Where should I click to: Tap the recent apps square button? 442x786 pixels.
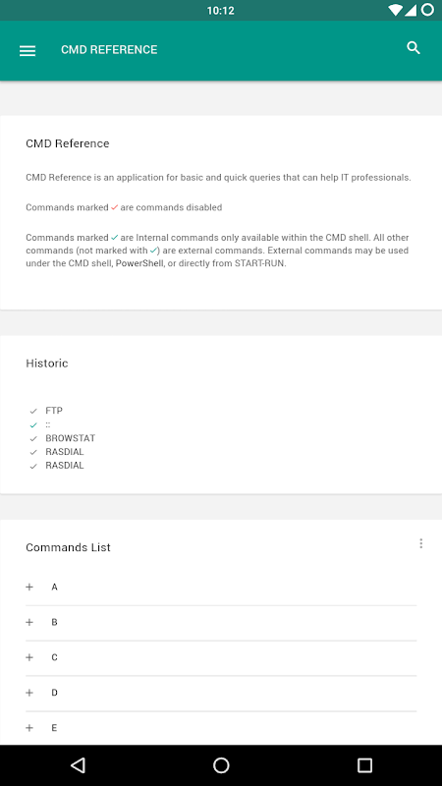click(x=364, y=765)
